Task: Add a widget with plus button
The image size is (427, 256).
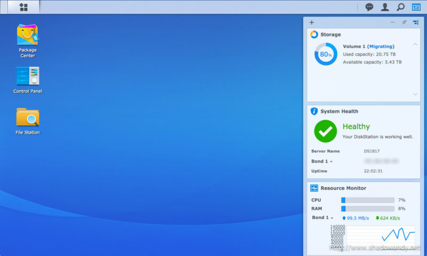Action: [x=312, y=22]
